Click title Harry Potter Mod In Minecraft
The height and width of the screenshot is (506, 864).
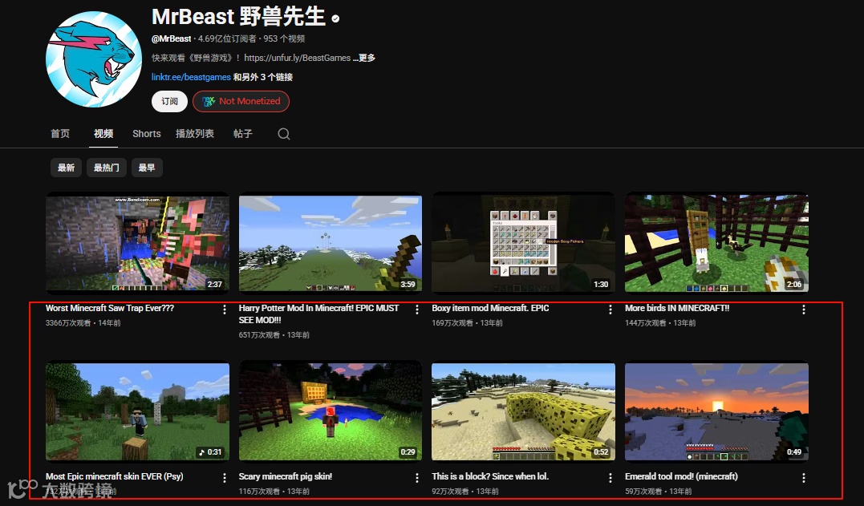318,314
